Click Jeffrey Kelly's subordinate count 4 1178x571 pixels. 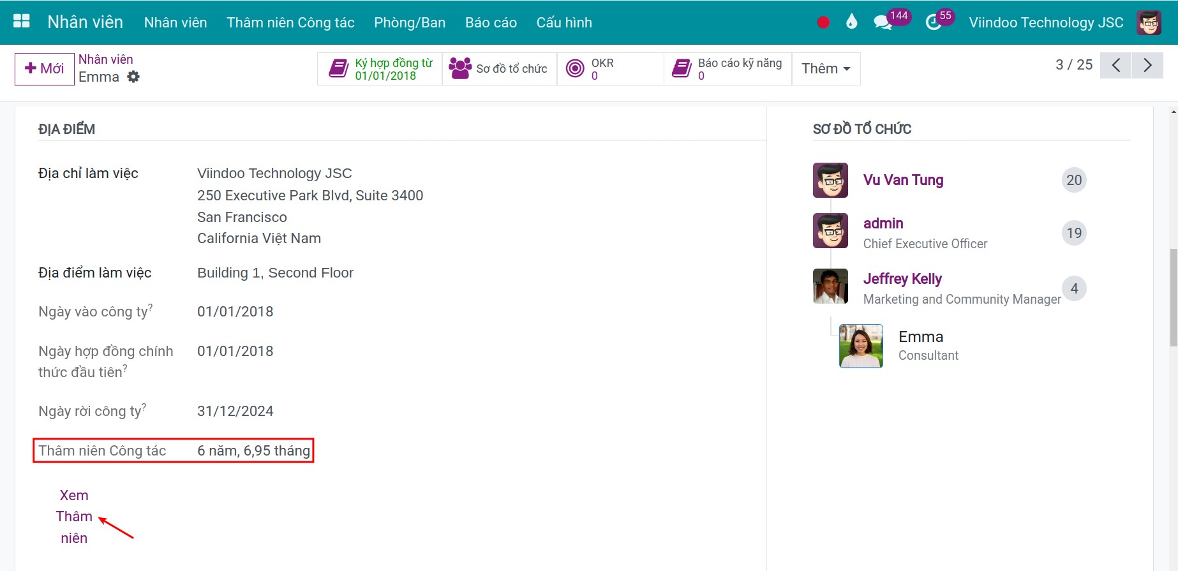(x=1074, y=288)
